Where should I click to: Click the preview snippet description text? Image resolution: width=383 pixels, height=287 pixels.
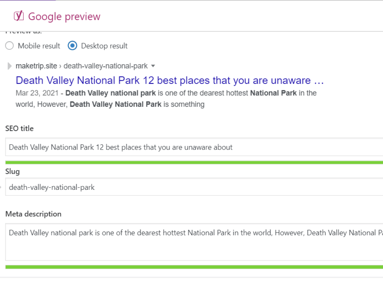(x=166, y=99)
